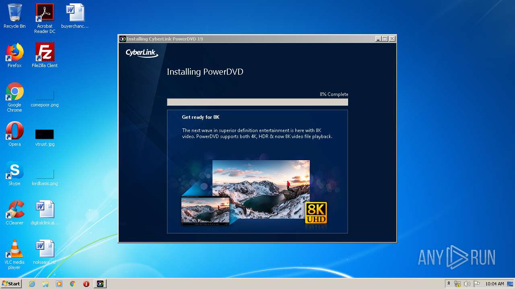Screen dimensions: 515x289
Task: Open Windows Explorer from the taskbar
Action: click(x=45, y=284)
